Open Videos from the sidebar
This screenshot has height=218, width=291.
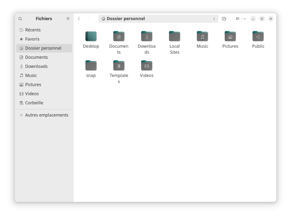tap(32, 94)
